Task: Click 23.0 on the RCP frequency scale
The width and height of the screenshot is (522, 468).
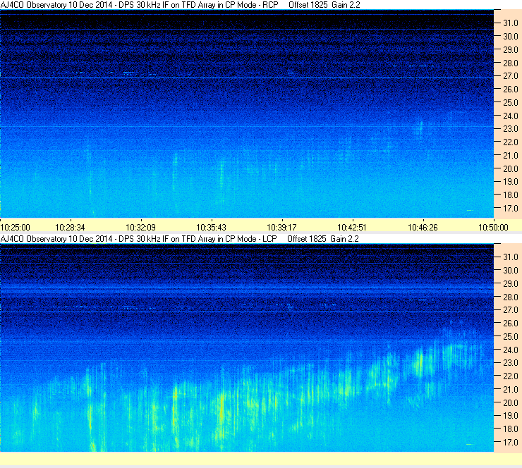Action: click(510, 129)
